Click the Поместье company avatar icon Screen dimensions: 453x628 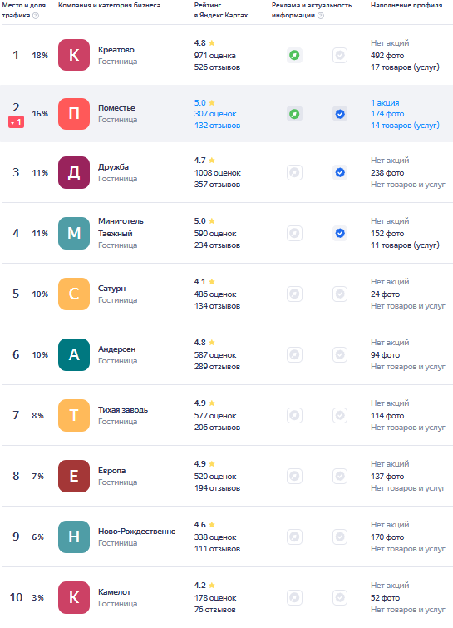pyautogui.click(x=74, y=114)
